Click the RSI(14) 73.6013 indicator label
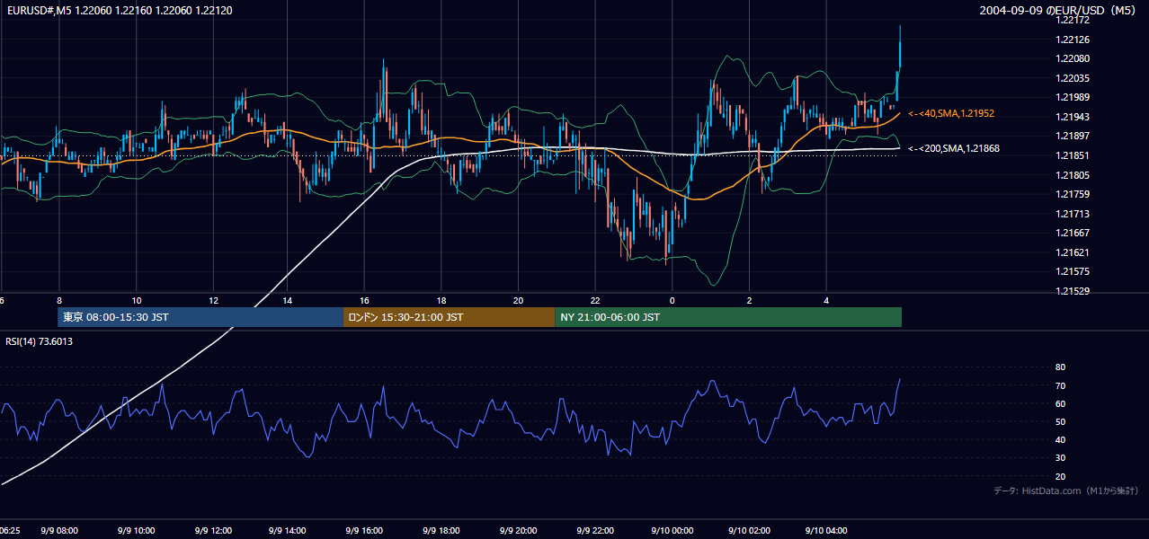This screenshot has height=539, width=1149. point(40,341)
